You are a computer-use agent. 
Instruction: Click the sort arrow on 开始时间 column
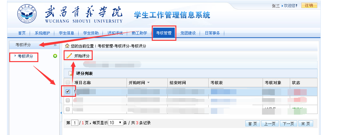point(148,83)
